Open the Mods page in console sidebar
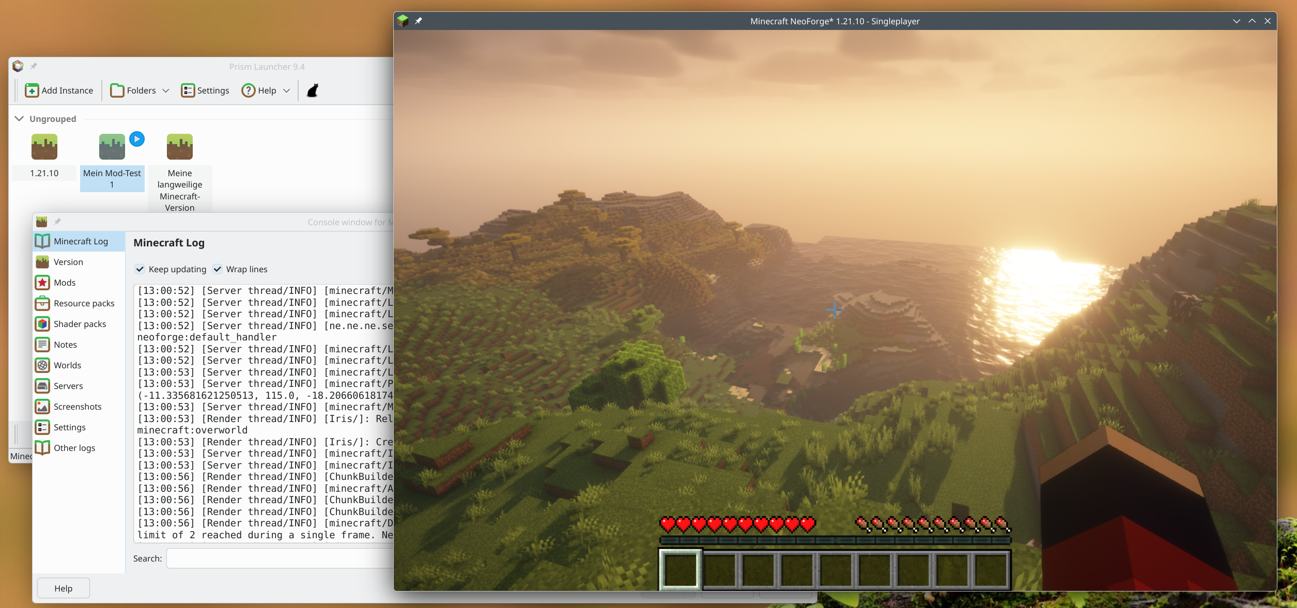The image size is (1297, 608). tap(65, 283)
